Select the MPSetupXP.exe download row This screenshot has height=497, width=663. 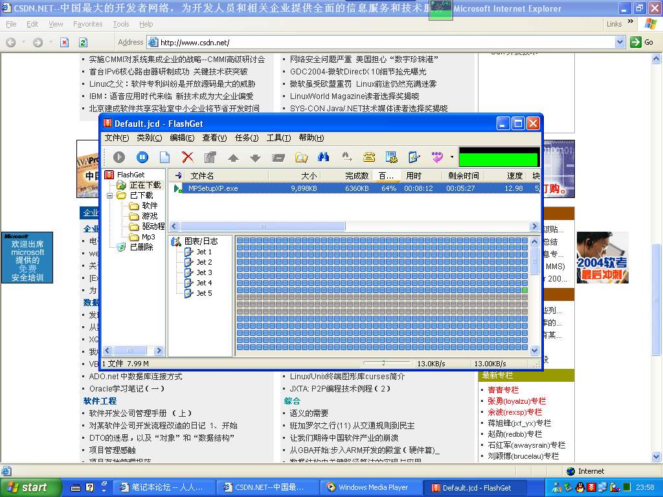pos(354,188)
